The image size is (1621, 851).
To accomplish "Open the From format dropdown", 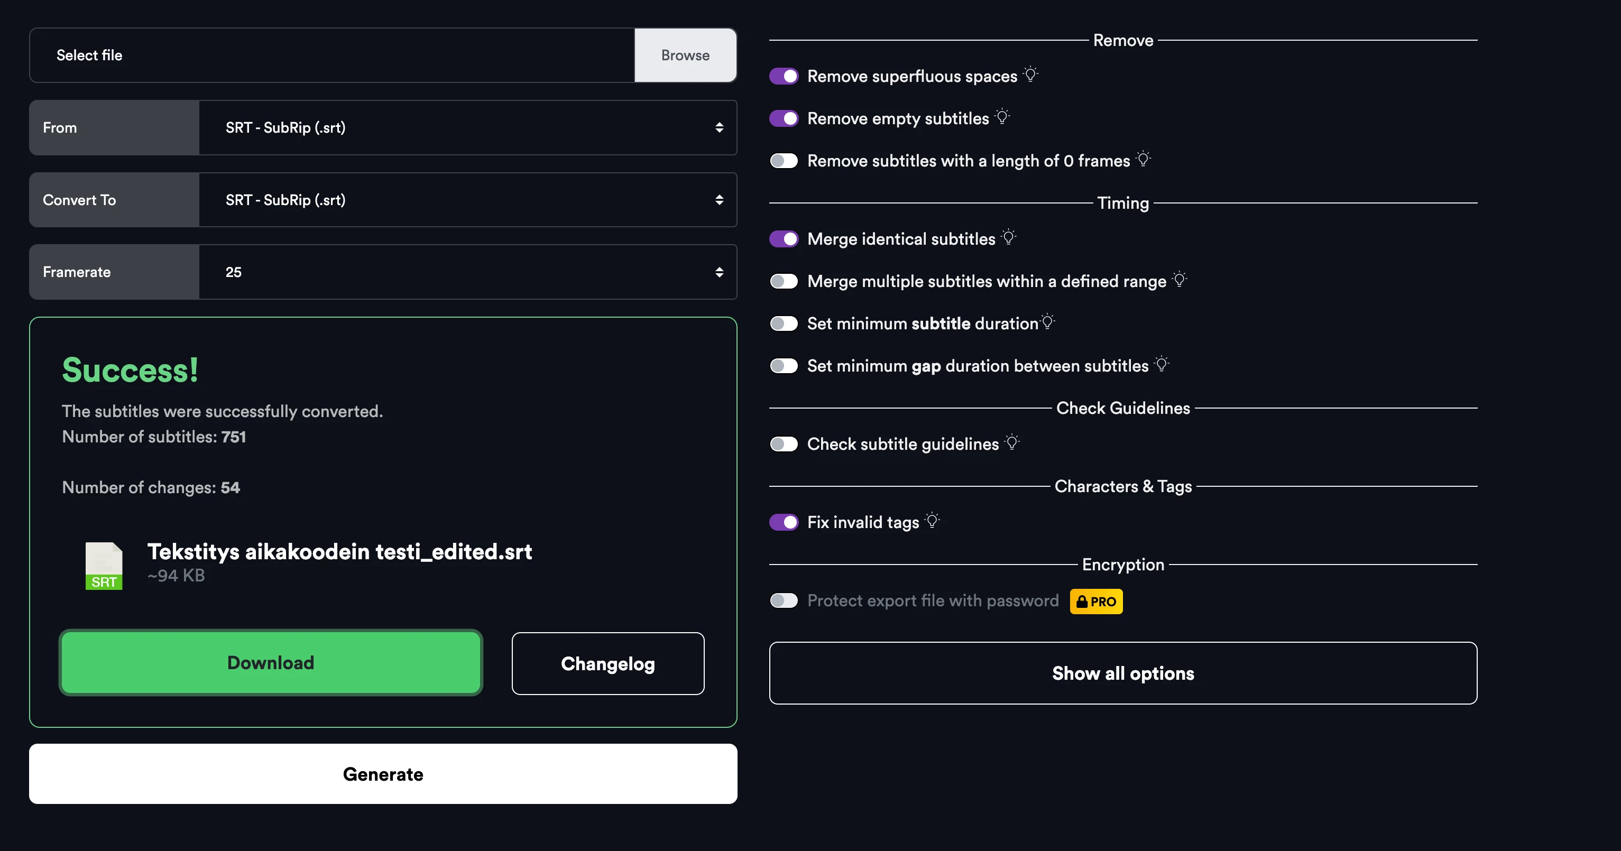I will (x=467, y=128).
